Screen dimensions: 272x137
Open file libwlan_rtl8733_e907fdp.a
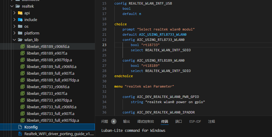pos(49,100)
